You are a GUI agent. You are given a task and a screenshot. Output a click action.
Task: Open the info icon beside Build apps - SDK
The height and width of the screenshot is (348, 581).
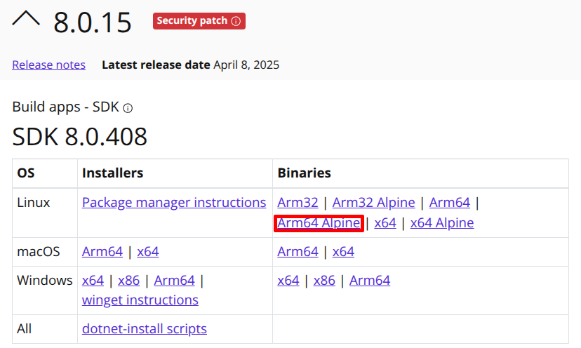[x=128, y=108]
